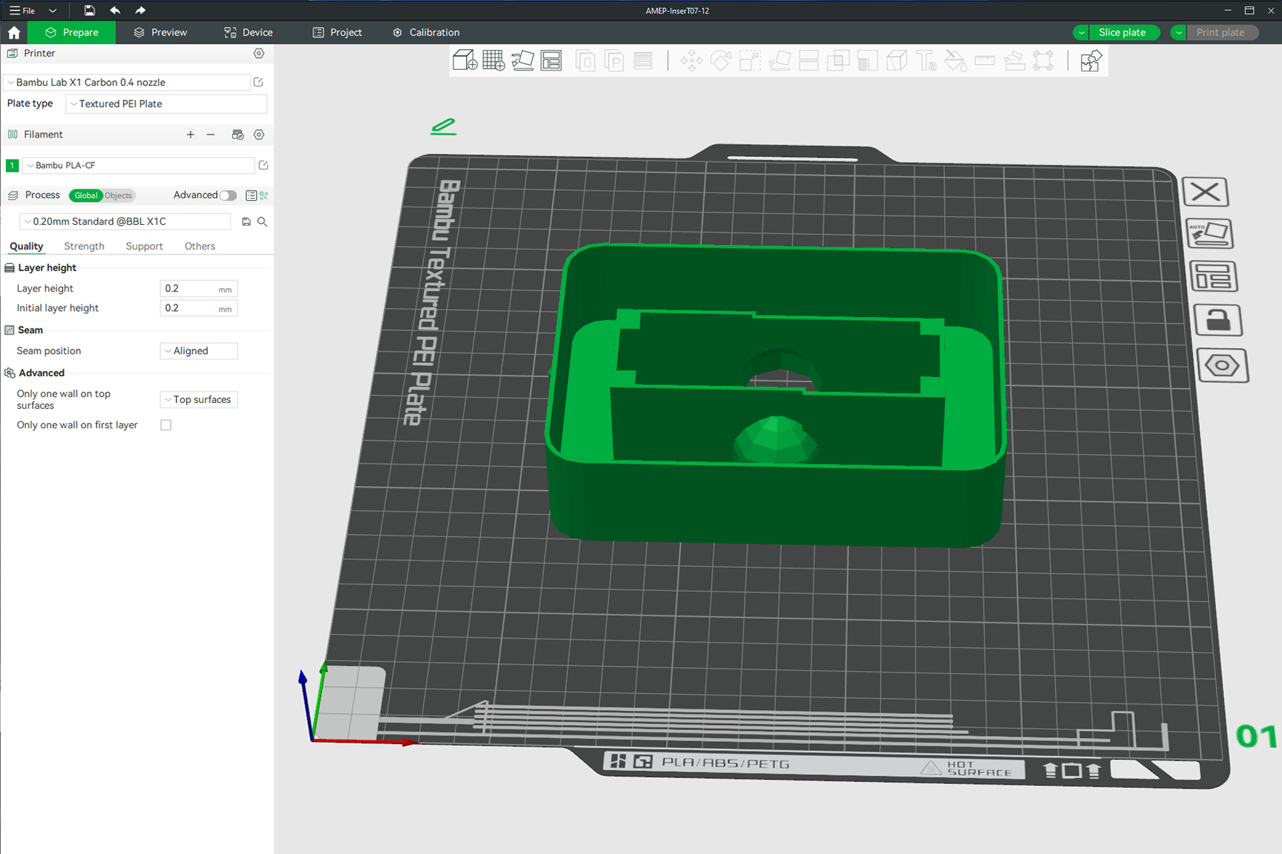The height and width of the screenshot is (854, 1282).
Task: Open the Plate type dropdown
Action: pyautogui.click(x=166, y=104)
